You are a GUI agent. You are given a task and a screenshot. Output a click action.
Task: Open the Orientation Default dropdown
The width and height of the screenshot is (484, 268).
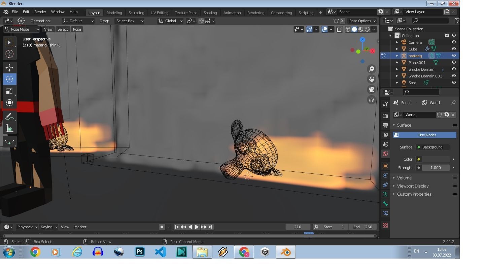(x=78, y=21)
